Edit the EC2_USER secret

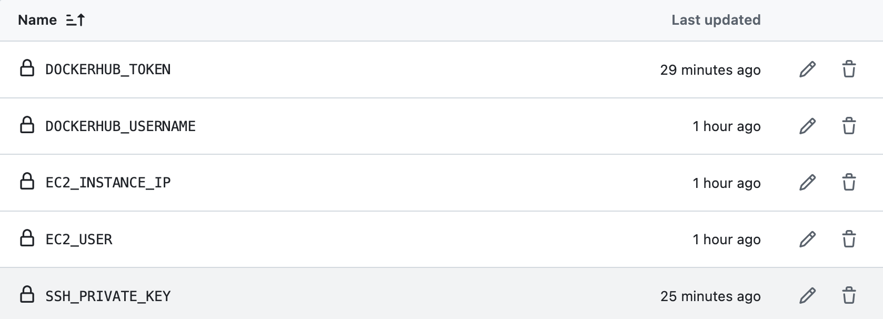pos(807,240)
